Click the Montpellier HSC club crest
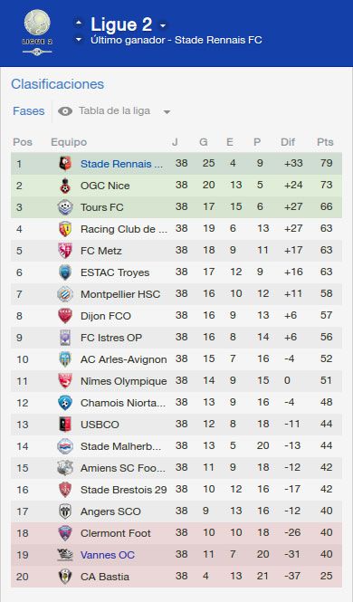The height and width of the screenshot is (602, 353). [65, 294]
